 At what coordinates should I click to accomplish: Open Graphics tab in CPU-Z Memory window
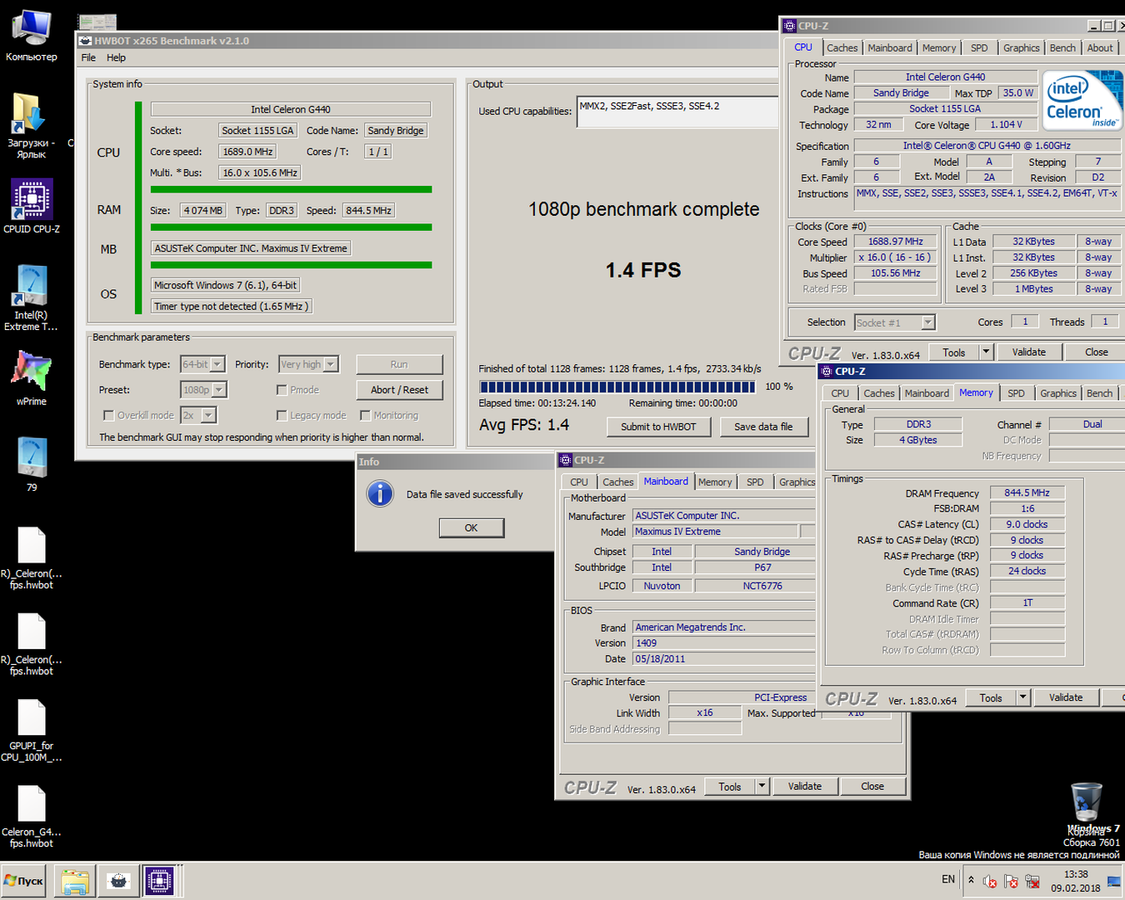click(1058, 393)
